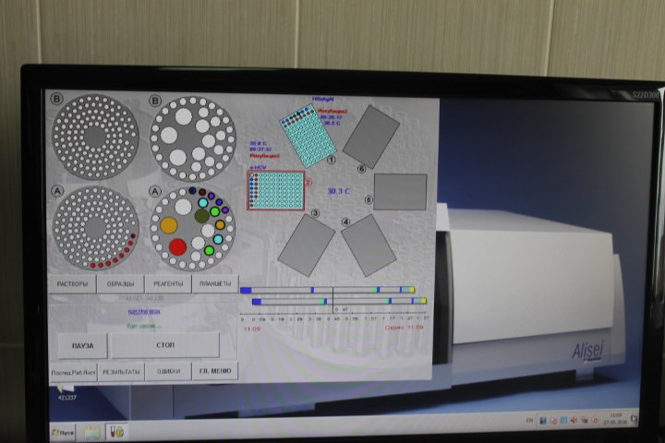
Task: Open the РАСТВОРЫ solutions section
Action: (73, 284)
